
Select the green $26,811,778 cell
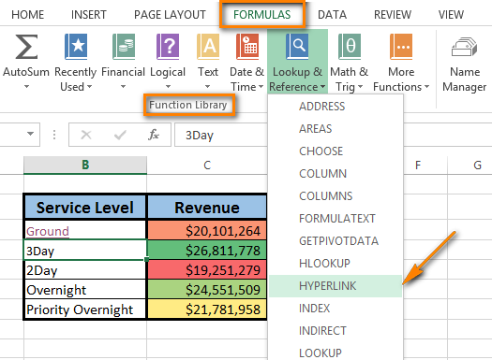pyautogui.click(x=207, y=250)
